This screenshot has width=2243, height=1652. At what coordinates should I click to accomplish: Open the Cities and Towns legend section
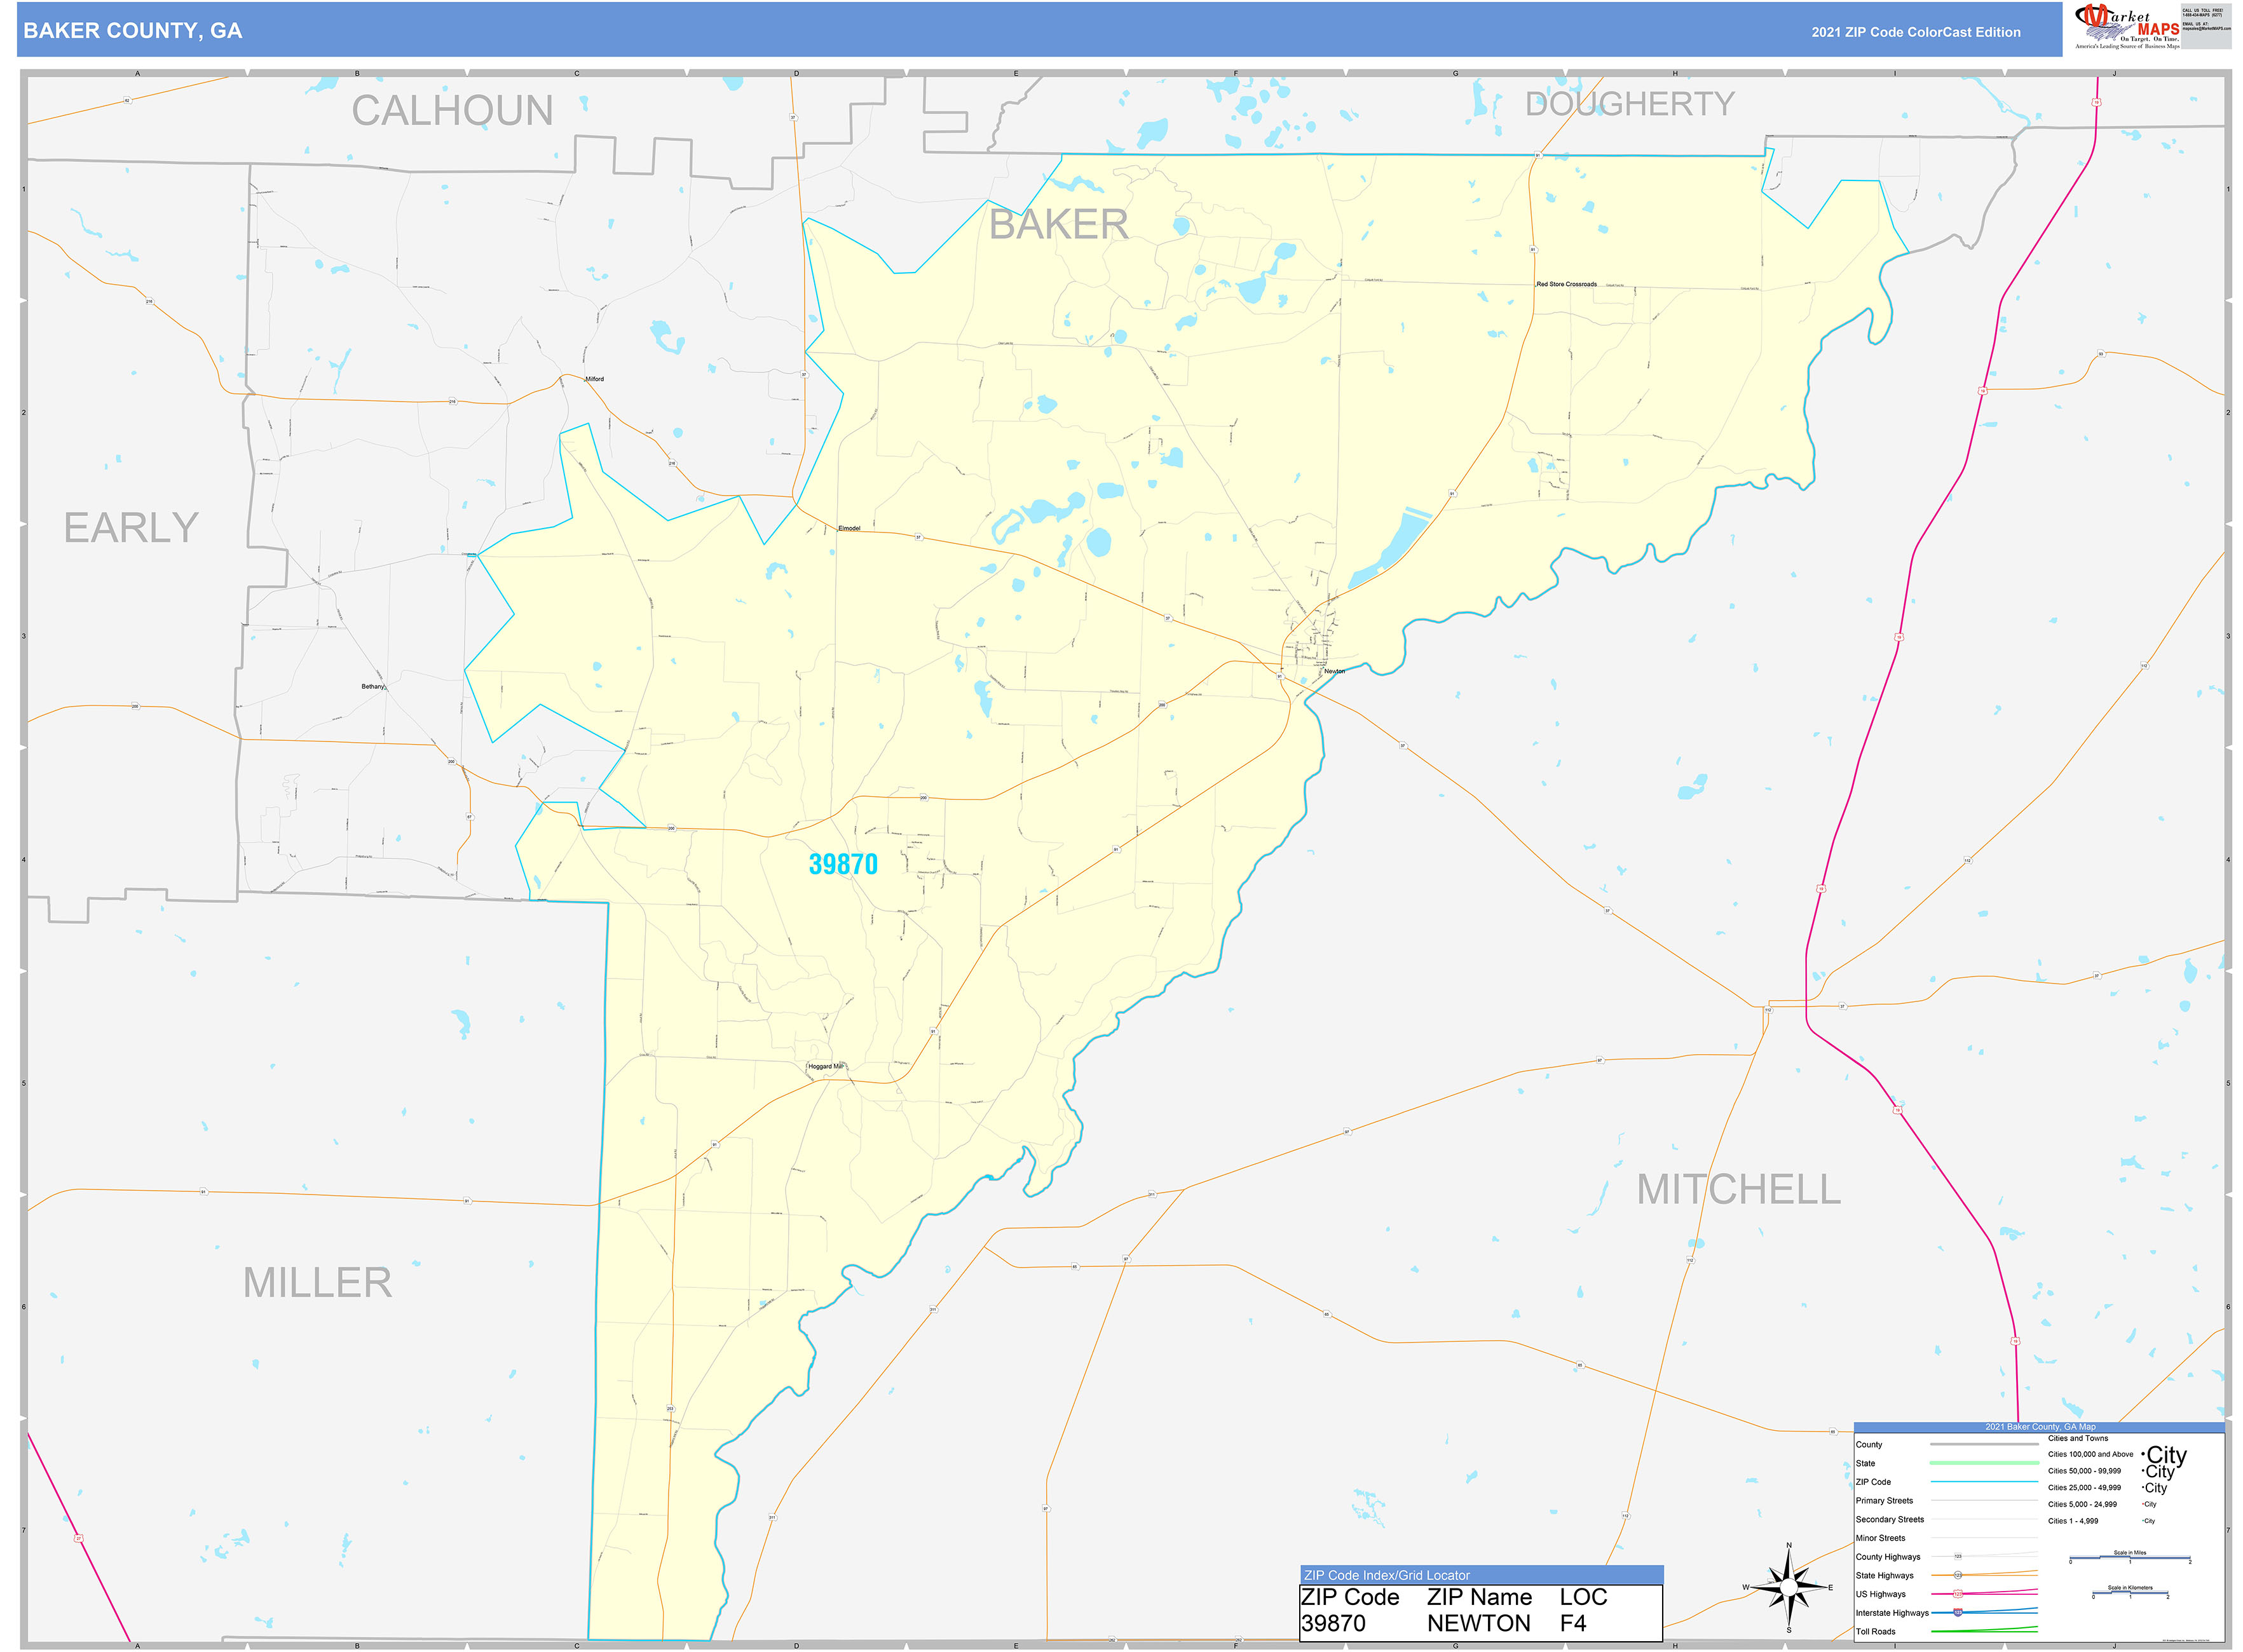coord(2078,1438)
